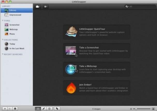Collapse the RECENT SEARCHES section triangle
This screenshot has width=157, height=111.
click(3, 54)
